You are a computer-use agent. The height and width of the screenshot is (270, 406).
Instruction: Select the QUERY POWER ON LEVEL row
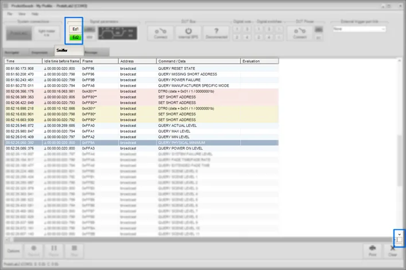142,148
